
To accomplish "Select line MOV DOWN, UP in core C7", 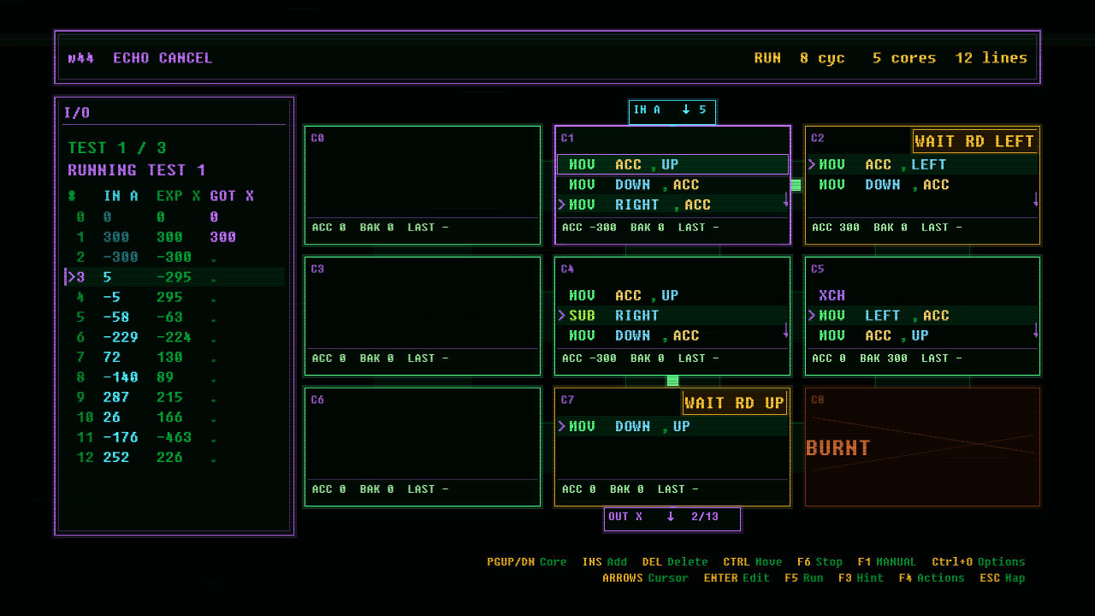I will tap(672, 426).
